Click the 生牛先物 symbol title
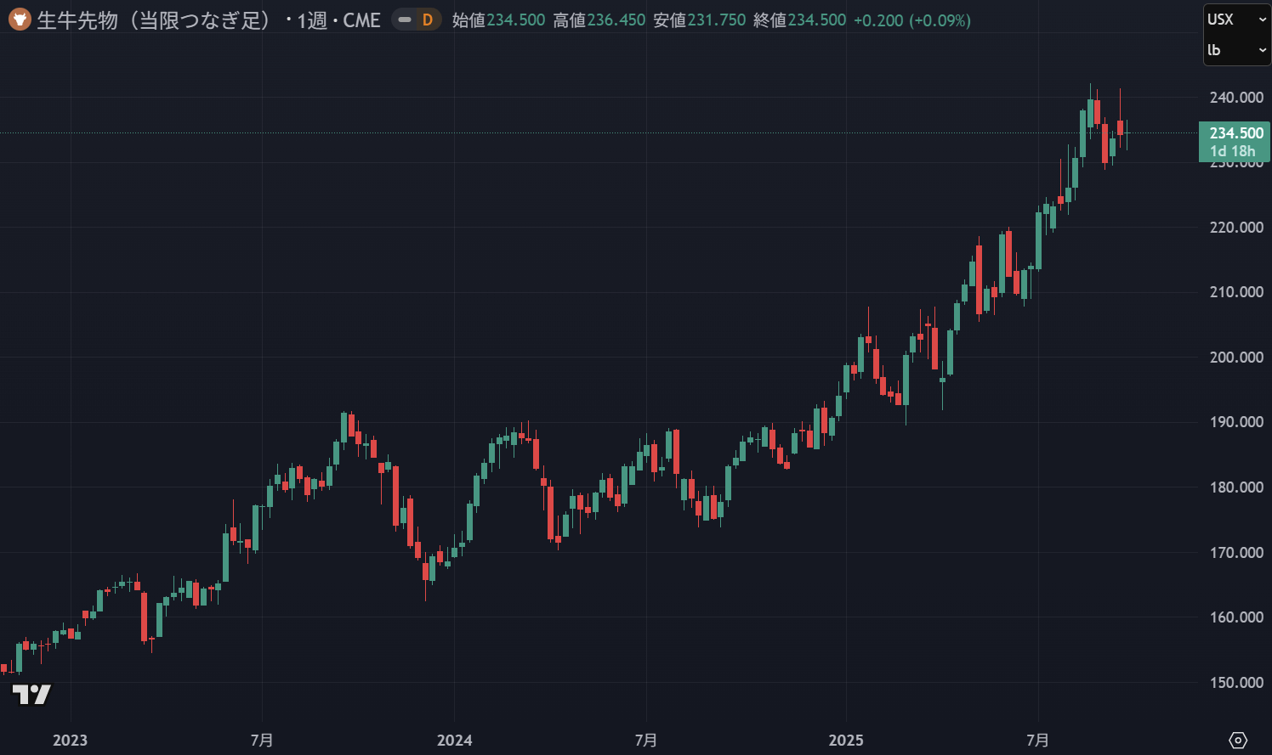Screen dimensions: 1272x755 click(x=153, y=20)
